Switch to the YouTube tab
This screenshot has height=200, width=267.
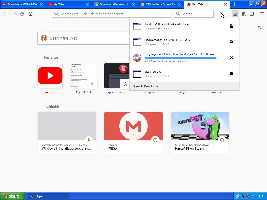pyautogui.click(x=69, y=4)
